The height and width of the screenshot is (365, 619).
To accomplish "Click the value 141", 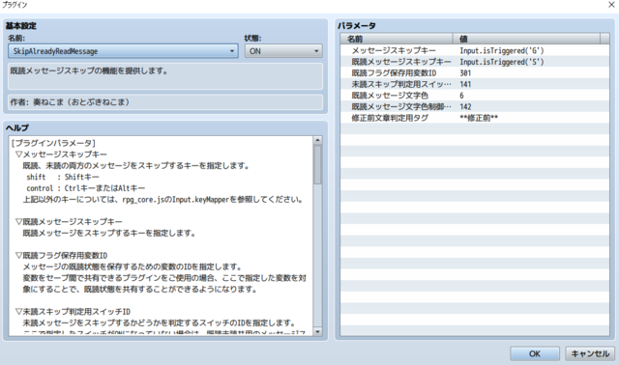I will pyautogui.click(x=465, y=84).
